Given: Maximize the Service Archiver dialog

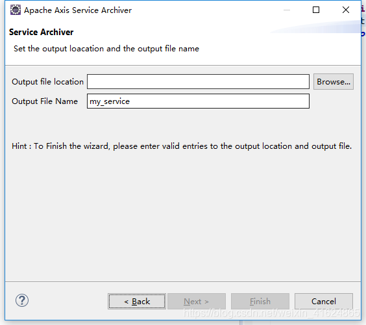Looking at the screenshot, I should tap(316, 10).
